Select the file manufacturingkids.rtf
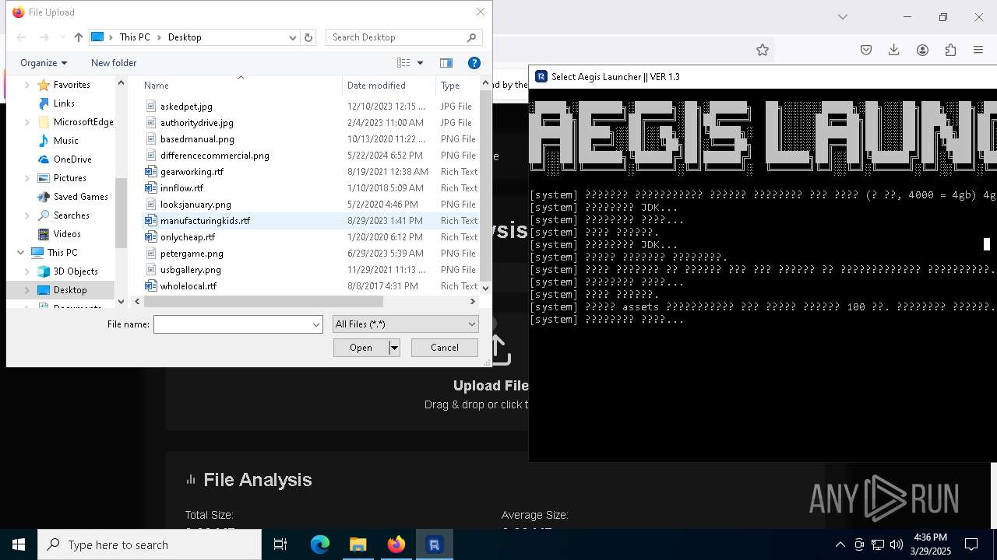 click(205, 221)
